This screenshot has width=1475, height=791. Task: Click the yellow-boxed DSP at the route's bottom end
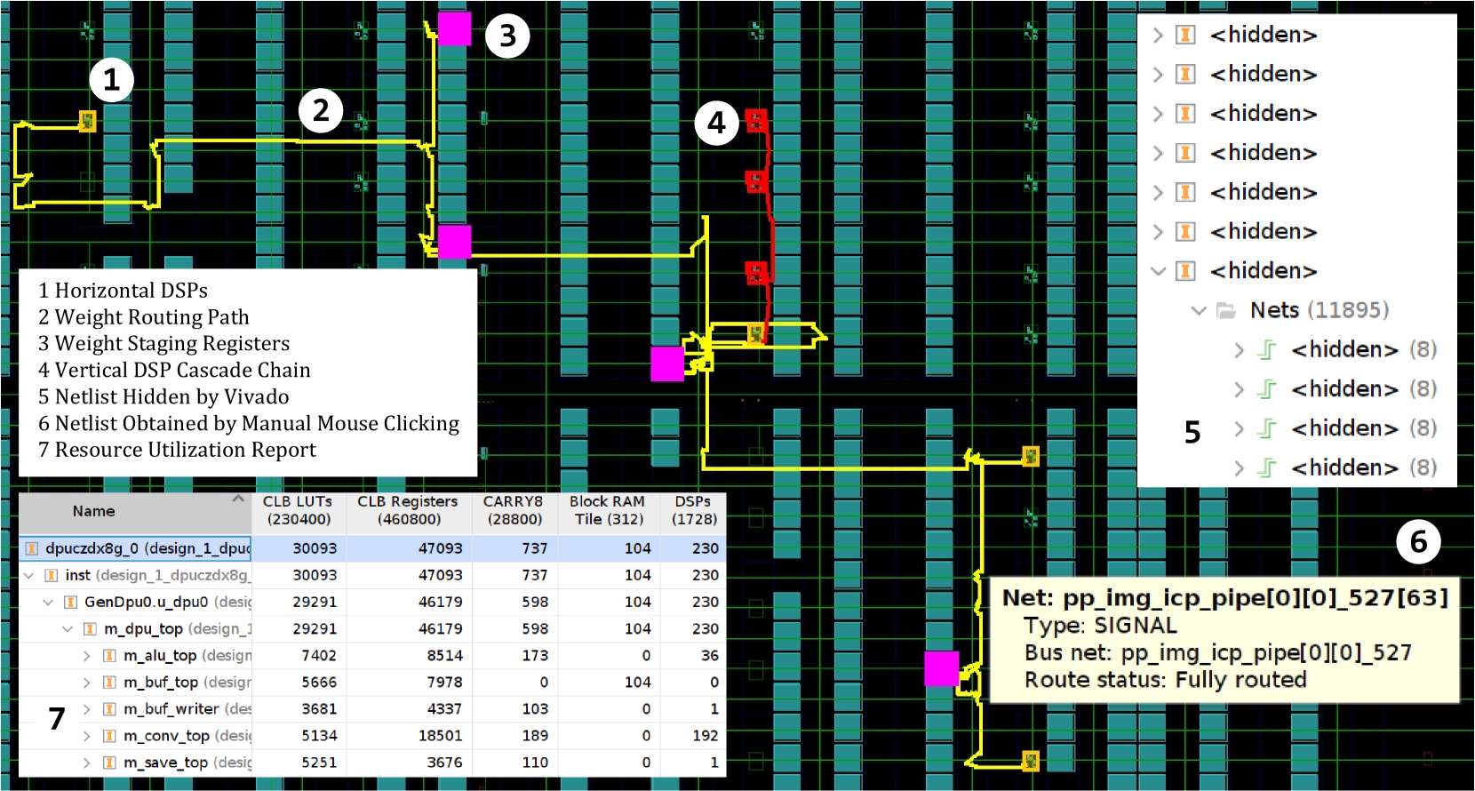coord(1030,761)
